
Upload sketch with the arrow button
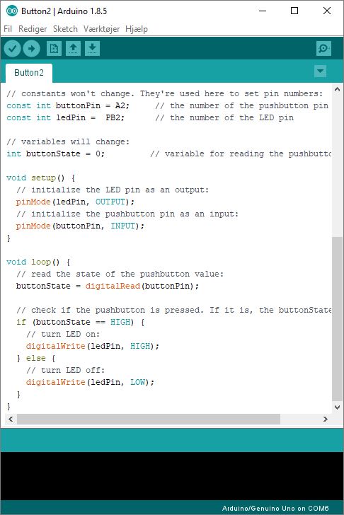(x=32, y=49)
